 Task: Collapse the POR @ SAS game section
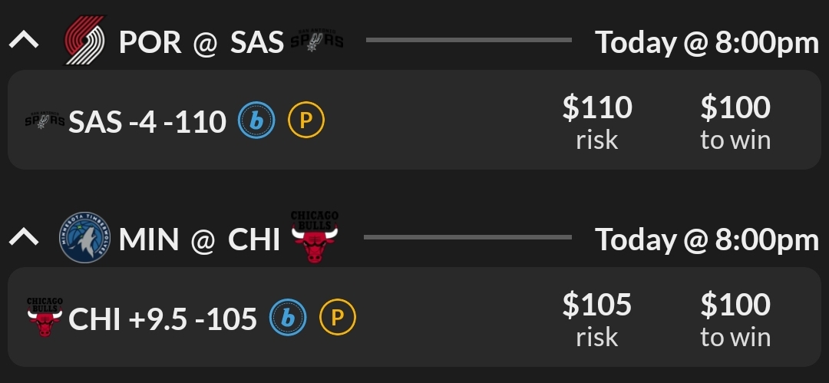[x=24, y=41]
